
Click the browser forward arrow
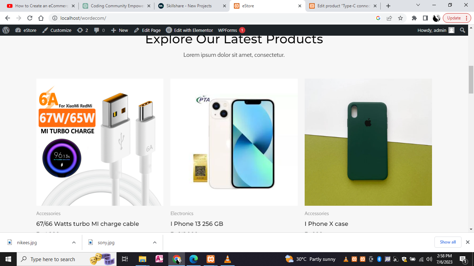[x=19, y=18]
